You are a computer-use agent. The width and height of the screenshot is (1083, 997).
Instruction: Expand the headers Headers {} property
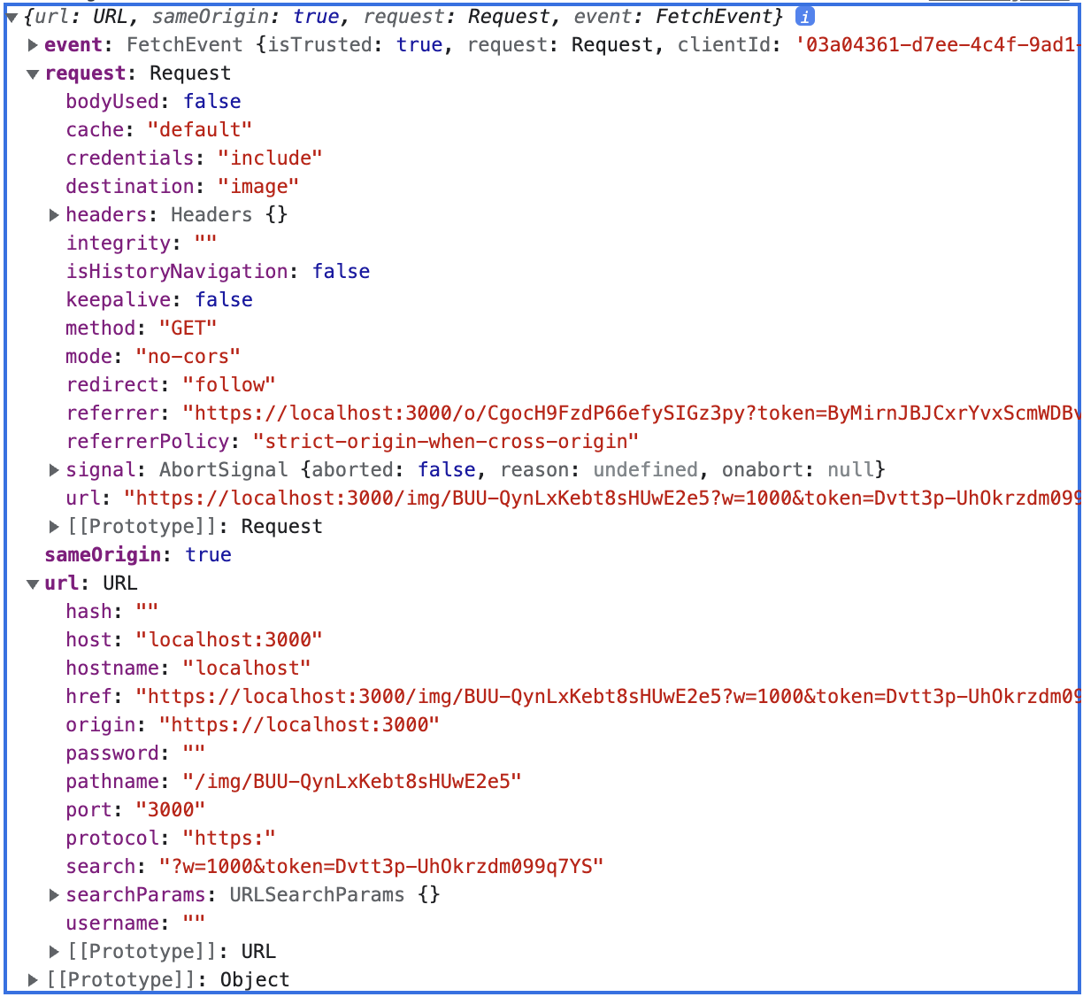[54, 215]
